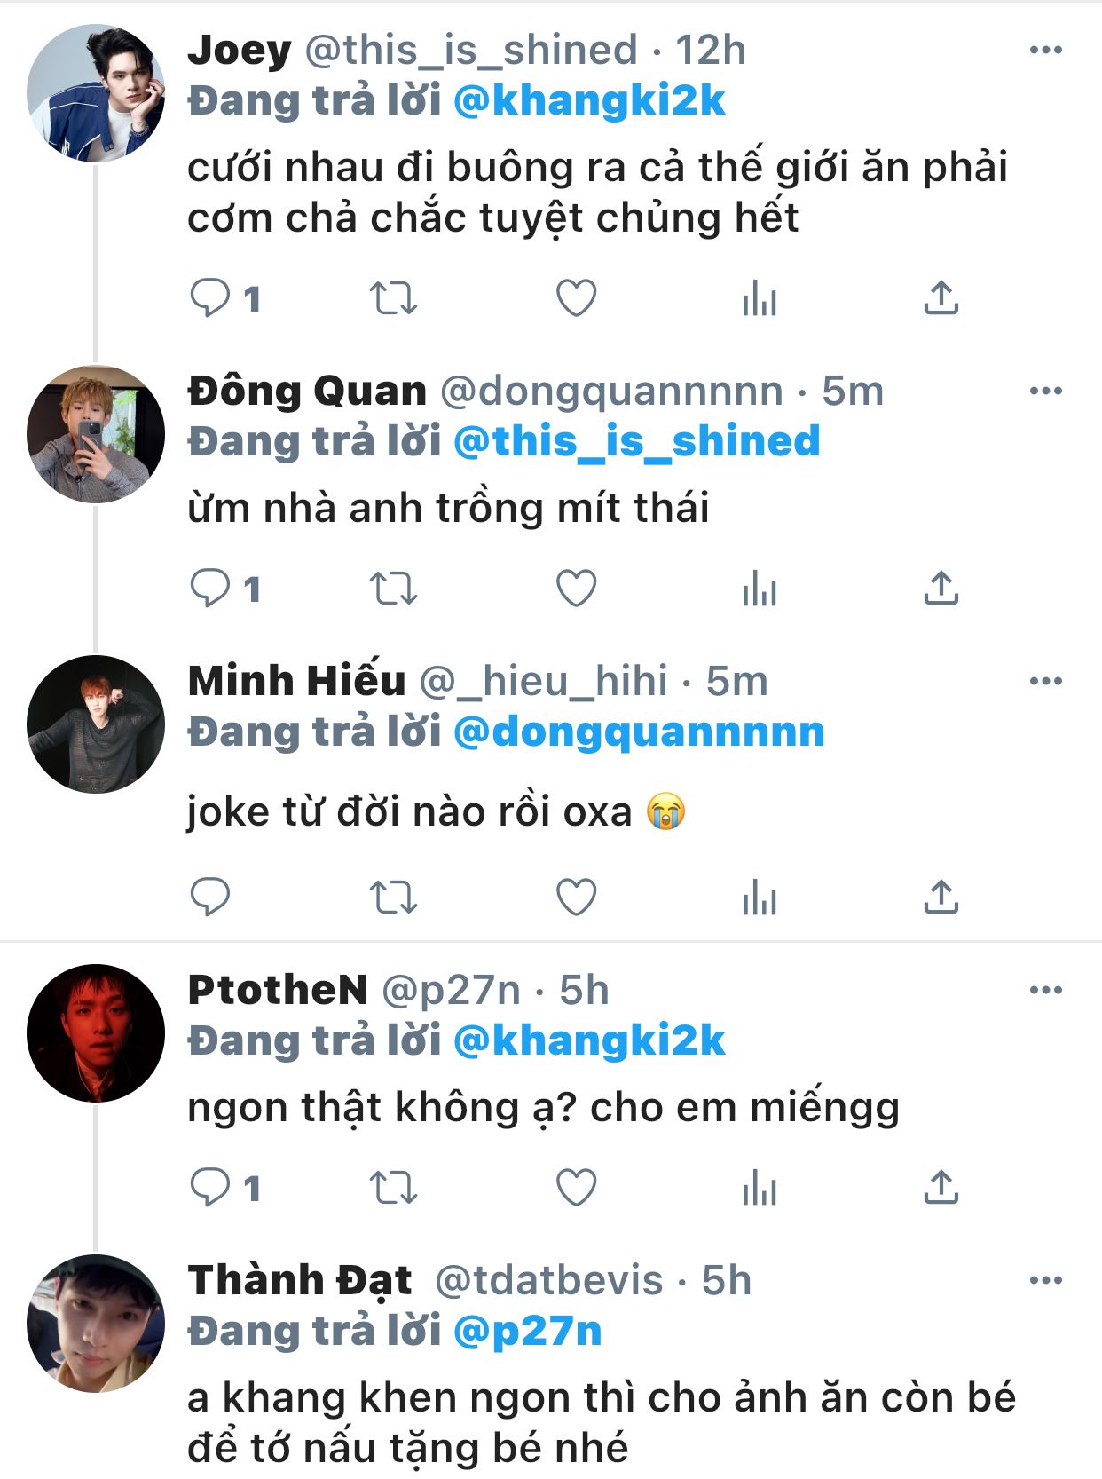Screen dimensions: 1102x1479
Task: Open more options on Đông Quan's tweet
Action: click(x=1045, y=391)
